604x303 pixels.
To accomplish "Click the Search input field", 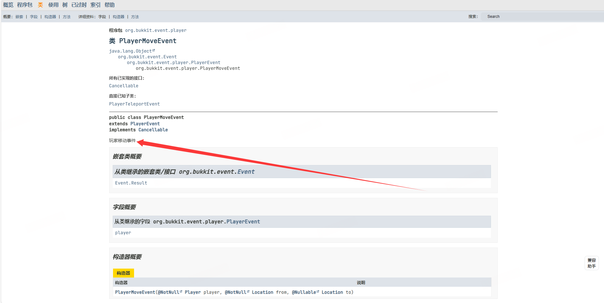I will click(541, 17).
